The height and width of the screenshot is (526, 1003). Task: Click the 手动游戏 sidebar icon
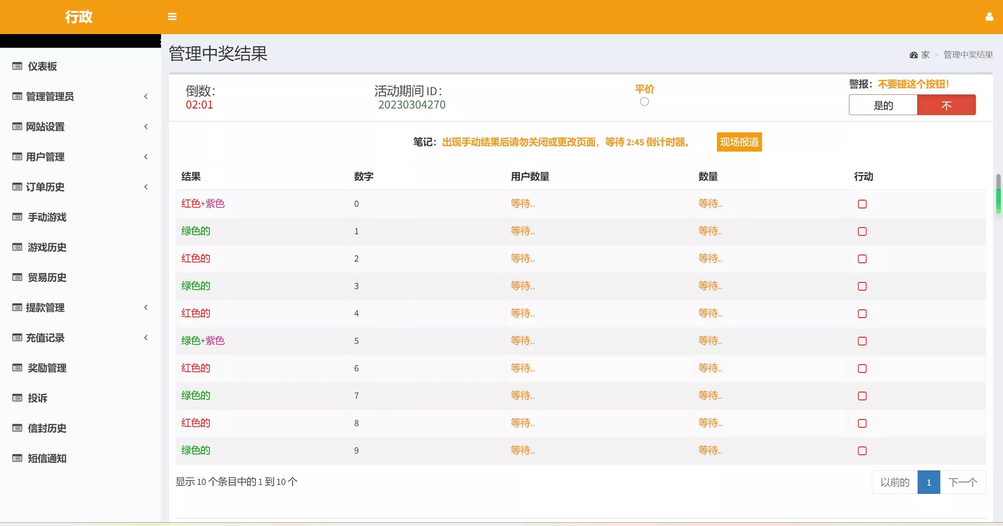pos(17,217)
